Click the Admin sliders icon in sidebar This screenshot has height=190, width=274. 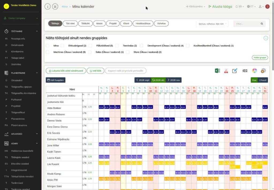[x=6, y=143]
